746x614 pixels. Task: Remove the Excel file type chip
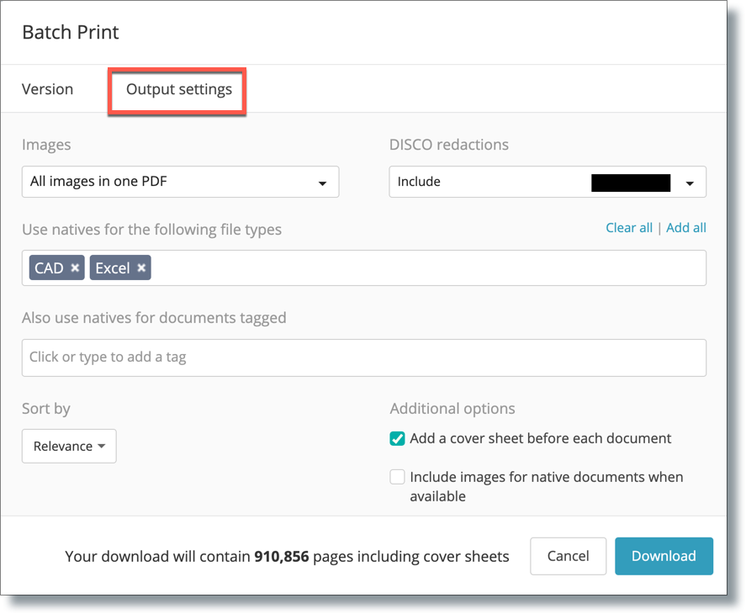[x=141, y=267]
